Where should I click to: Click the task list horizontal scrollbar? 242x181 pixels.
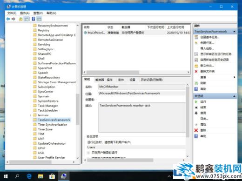click(113, 72)
